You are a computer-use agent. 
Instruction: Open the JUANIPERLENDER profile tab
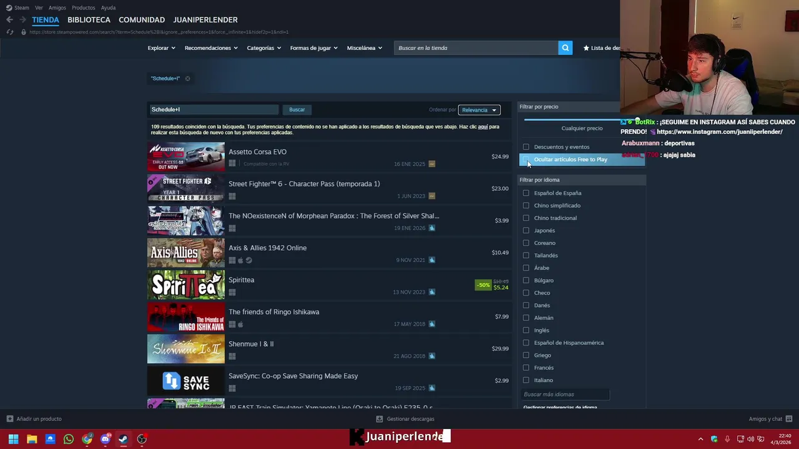205,20
